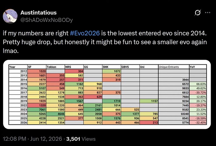Click the -32.40% YoY cell

pos(198,123)
